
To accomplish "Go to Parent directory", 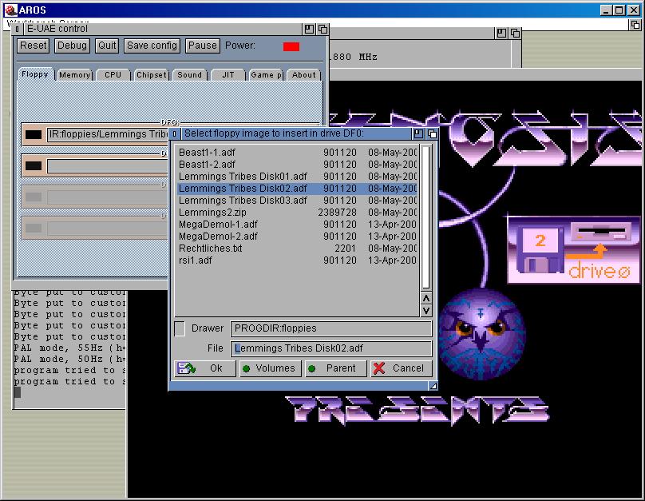I will tap(335, 368).
